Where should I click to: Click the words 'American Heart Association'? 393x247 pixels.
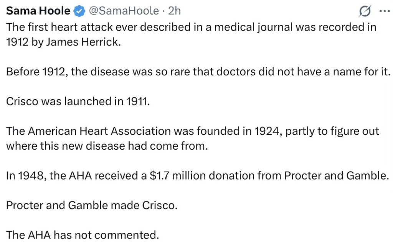click(x=99, y=131)
